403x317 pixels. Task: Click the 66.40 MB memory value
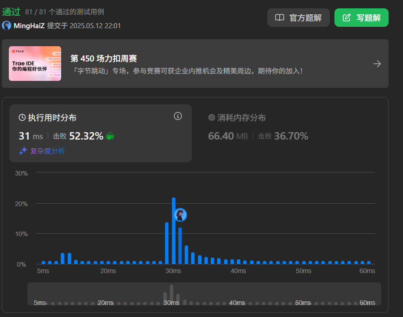click(228, 136)
